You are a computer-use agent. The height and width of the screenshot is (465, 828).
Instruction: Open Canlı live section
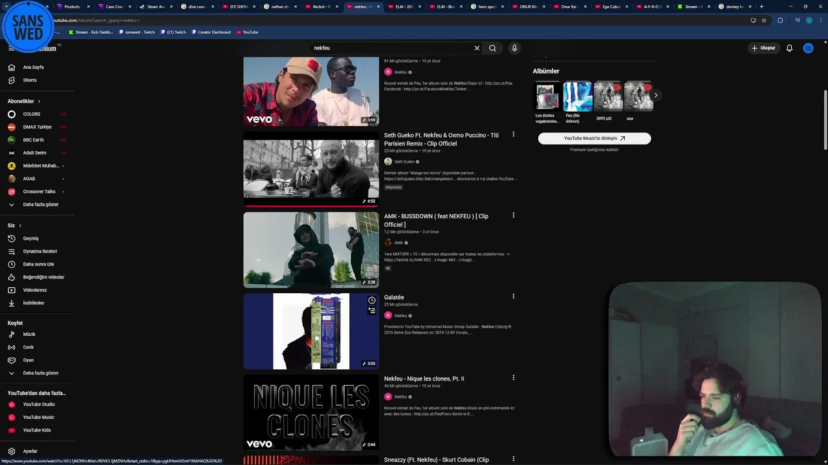37,347
